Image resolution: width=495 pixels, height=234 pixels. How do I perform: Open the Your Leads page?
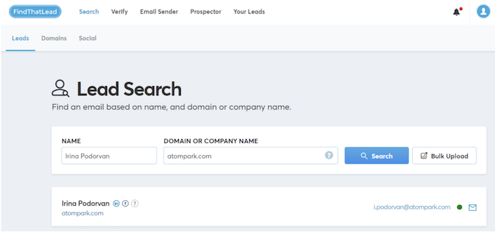pyautogui.click(x=249, y=12)
